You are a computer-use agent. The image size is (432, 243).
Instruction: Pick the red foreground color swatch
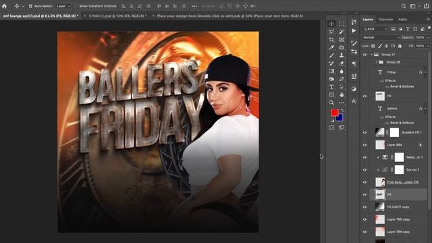(x=335, y=113)
